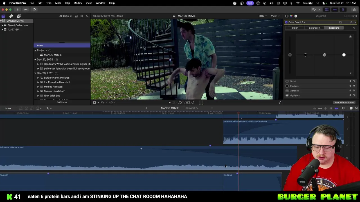The height and width of the screenshot is (202, 360).
Task: Expand the Burger Planet Pictures clip
Action: click(38, 78)
